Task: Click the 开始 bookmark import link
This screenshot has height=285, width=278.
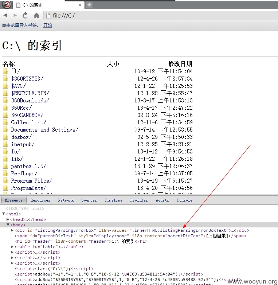Action: [x=48, y=26]
